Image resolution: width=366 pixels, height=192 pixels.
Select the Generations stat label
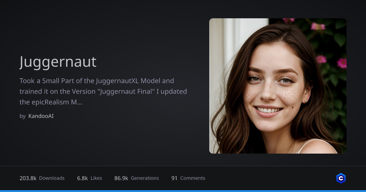point(145,178)
